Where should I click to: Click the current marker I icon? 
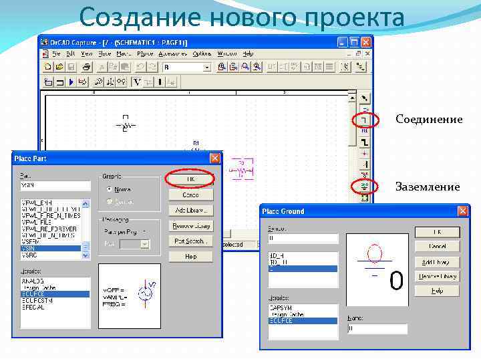pyautogui.click(x=160, y=82)
